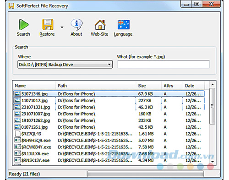
Task: Click the Ready (21 files) status text
Action: [24, 174]
